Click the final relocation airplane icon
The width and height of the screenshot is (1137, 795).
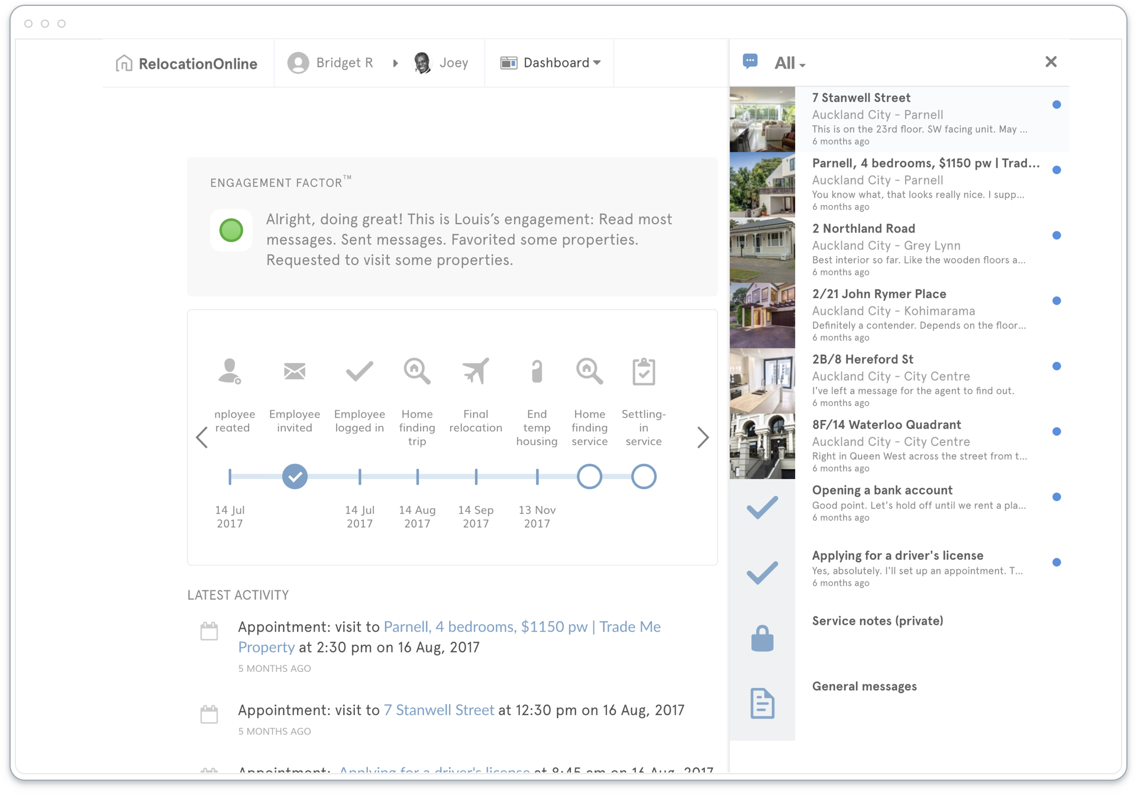476,370
